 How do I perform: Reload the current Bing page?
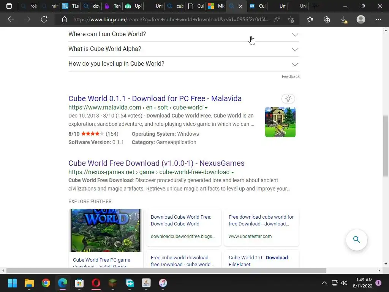(44, 19)
